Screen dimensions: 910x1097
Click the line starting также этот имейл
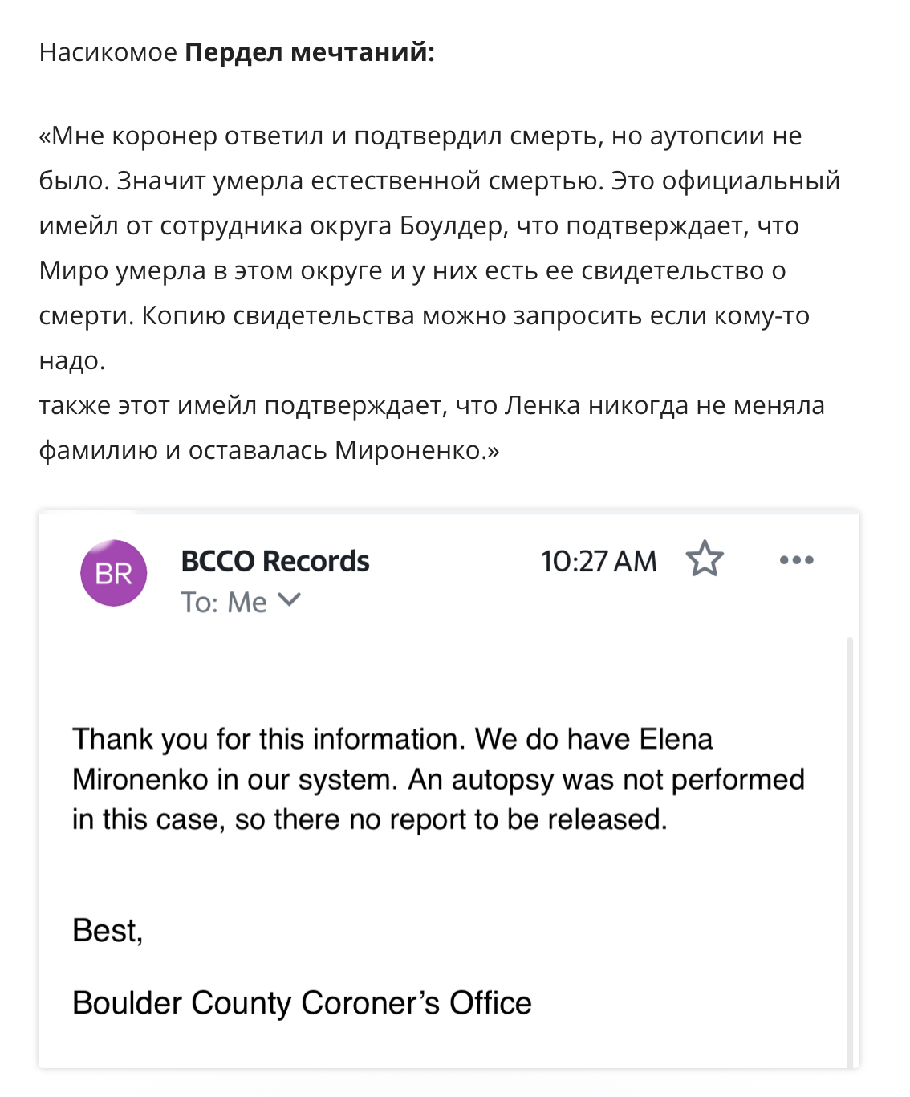pos(432,405)
